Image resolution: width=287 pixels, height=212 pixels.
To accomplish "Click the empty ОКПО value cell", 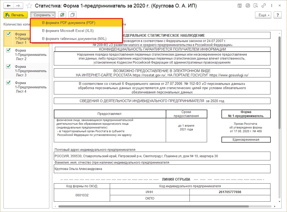I will tap(230, 198).
